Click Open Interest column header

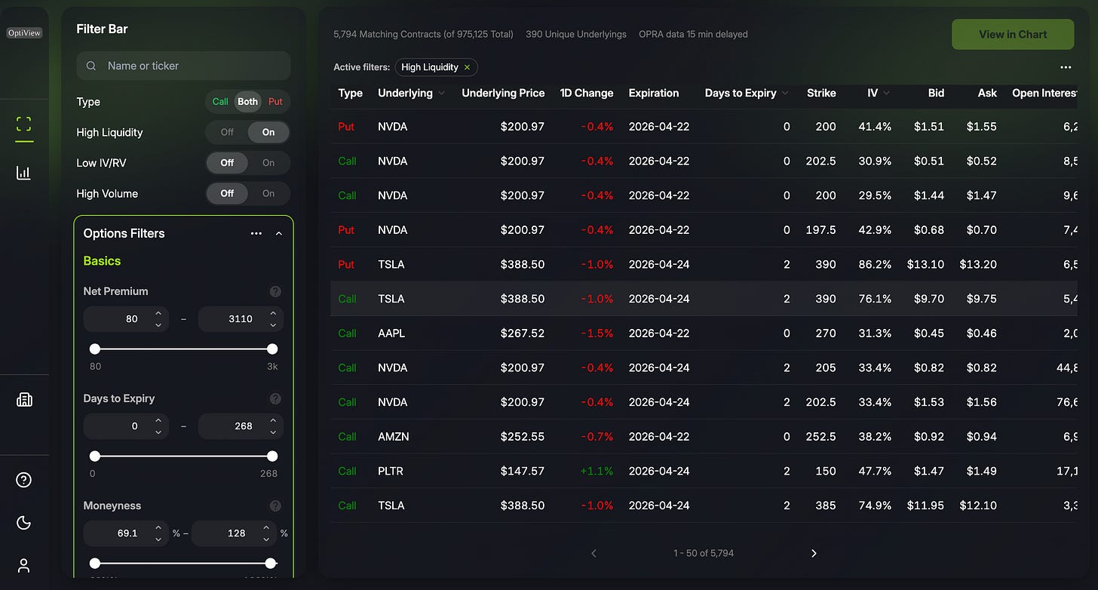(x=1044, y=93)
